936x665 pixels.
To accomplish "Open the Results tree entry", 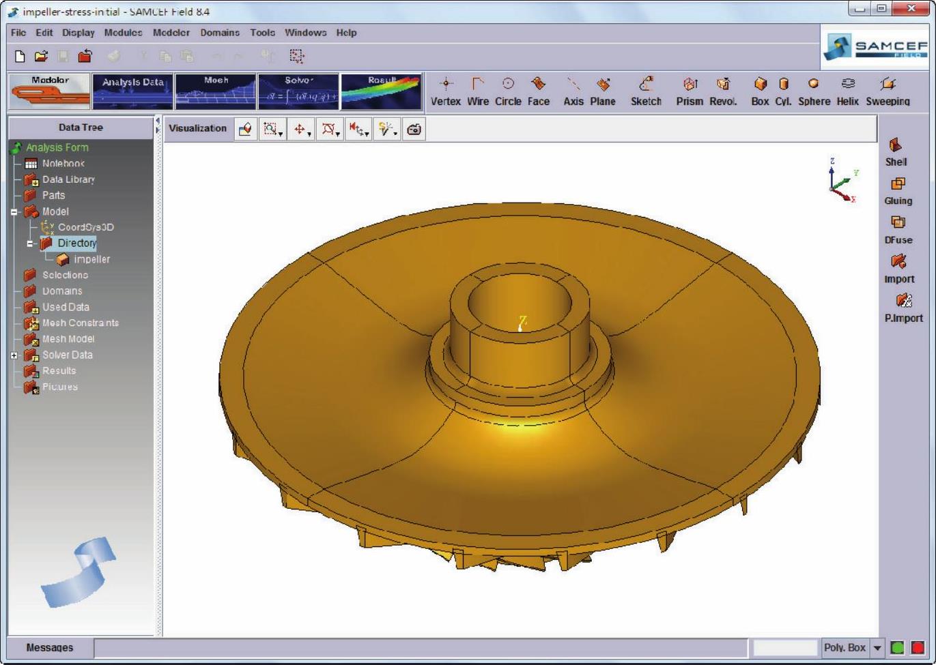I will [59, 371].
